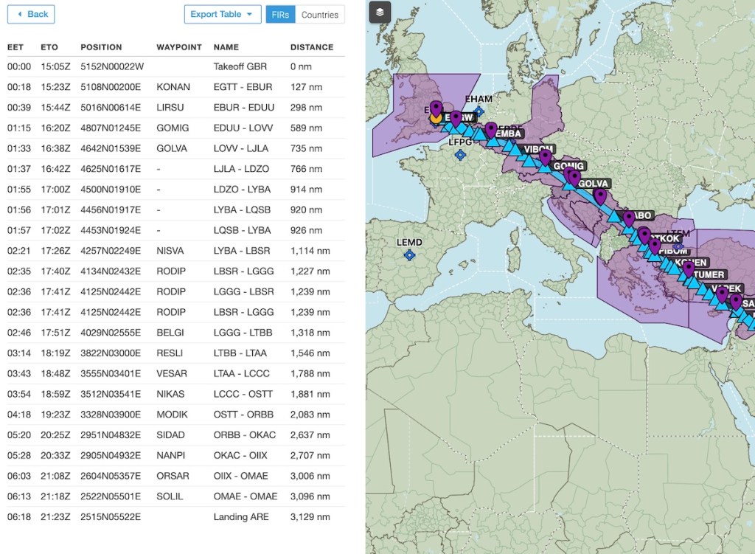Open the map layers selector
Viewport: 755px width, 554px height.
pos(379,13)
